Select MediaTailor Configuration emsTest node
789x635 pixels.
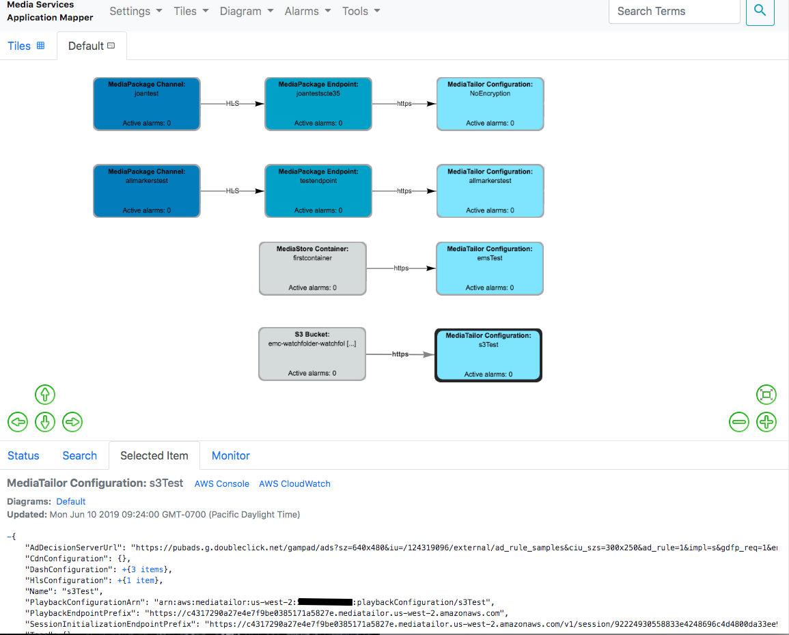coord(490,268)
